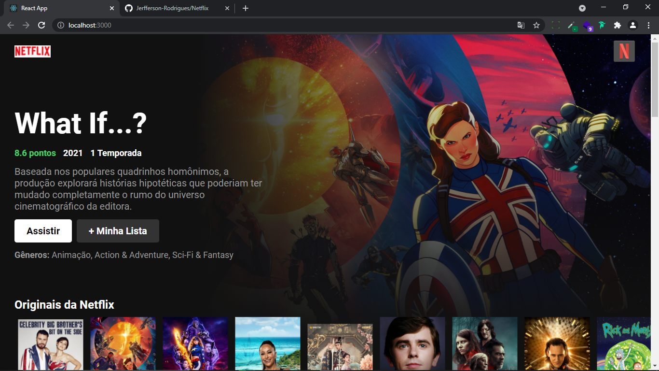Open the Netflix user profile avatar

click(x=624, y=51)
